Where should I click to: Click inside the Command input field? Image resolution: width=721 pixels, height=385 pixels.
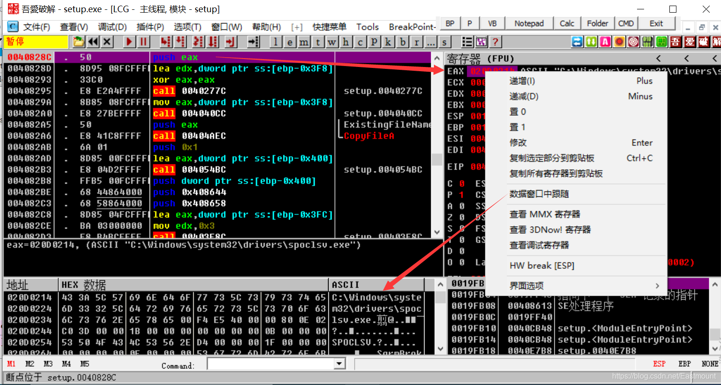(271, 364)
